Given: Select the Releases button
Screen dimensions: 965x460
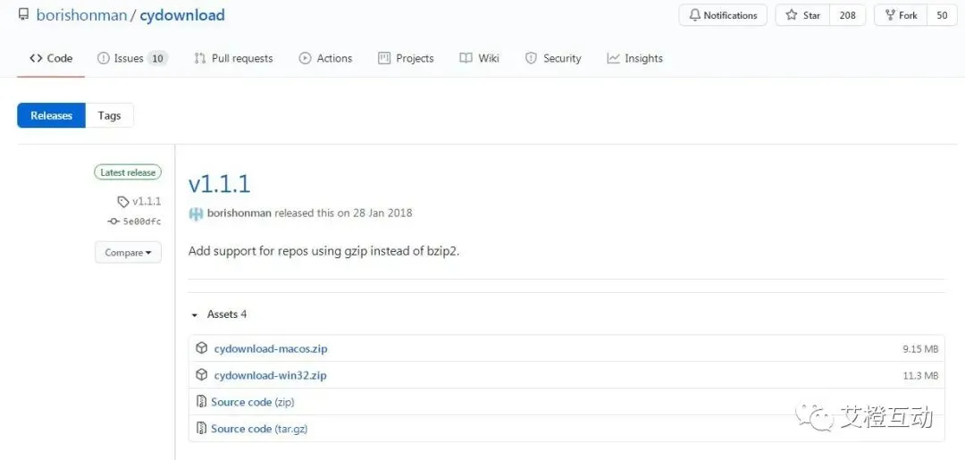Looking at the screenshot, I should [x=51, y=115].
